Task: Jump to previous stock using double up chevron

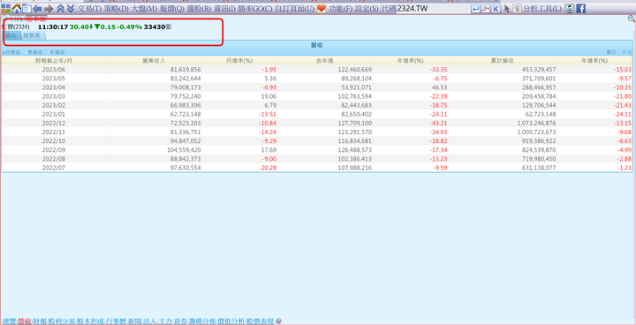Action: (x=60, y=9)
